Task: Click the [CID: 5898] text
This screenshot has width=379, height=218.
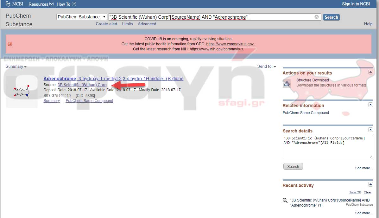Action: click(85, 96)
